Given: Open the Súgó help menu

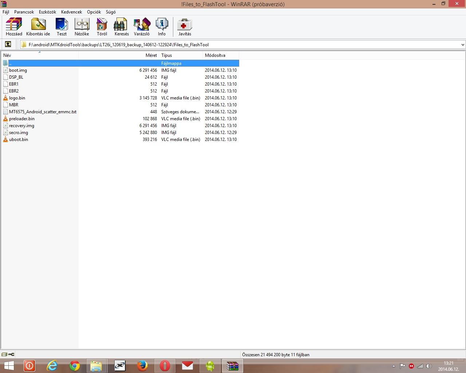Looking at the screenshot, I should (111, 12).
